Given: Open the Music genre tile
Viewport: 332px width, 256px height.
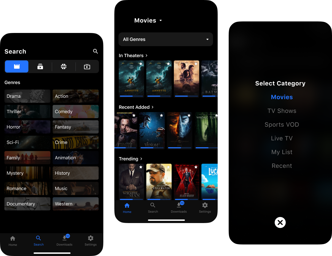Looking at the screenshot, I should (75, 188).
